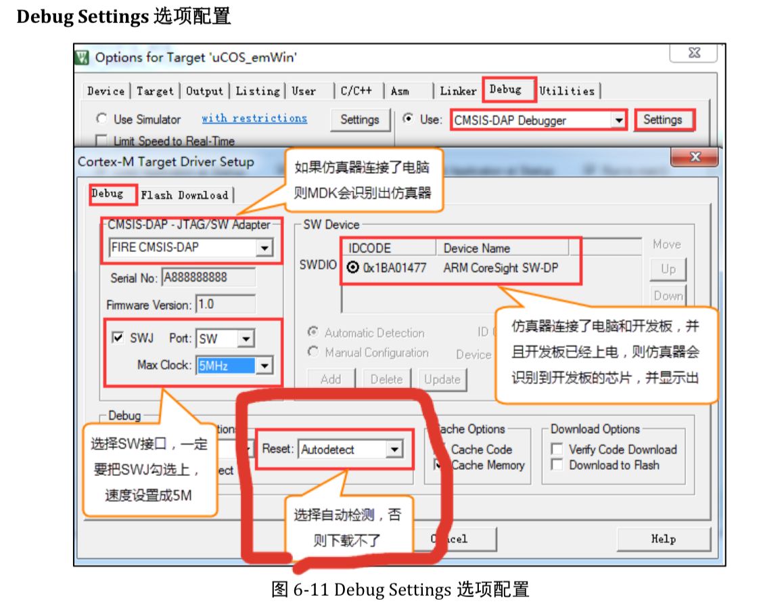Screen dimensions: 761x612
Task: Check the Download to Flash option
Action: click(557, 465)
